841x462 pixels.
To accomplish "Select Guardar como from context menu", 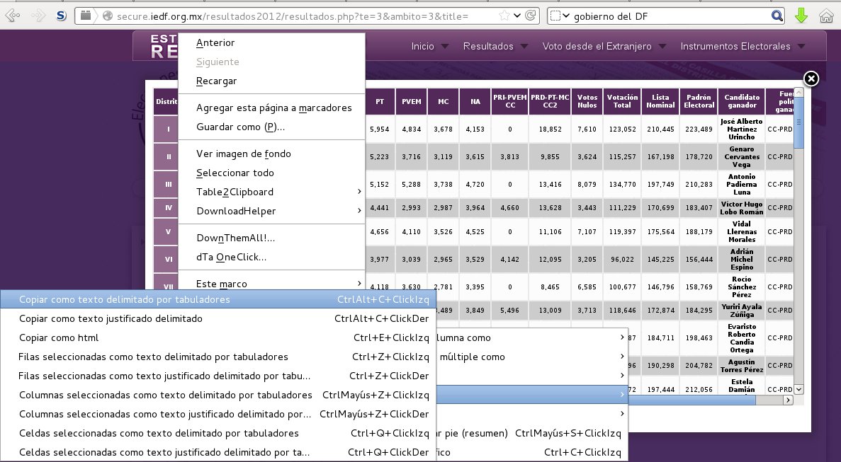I will coord(240,127).
